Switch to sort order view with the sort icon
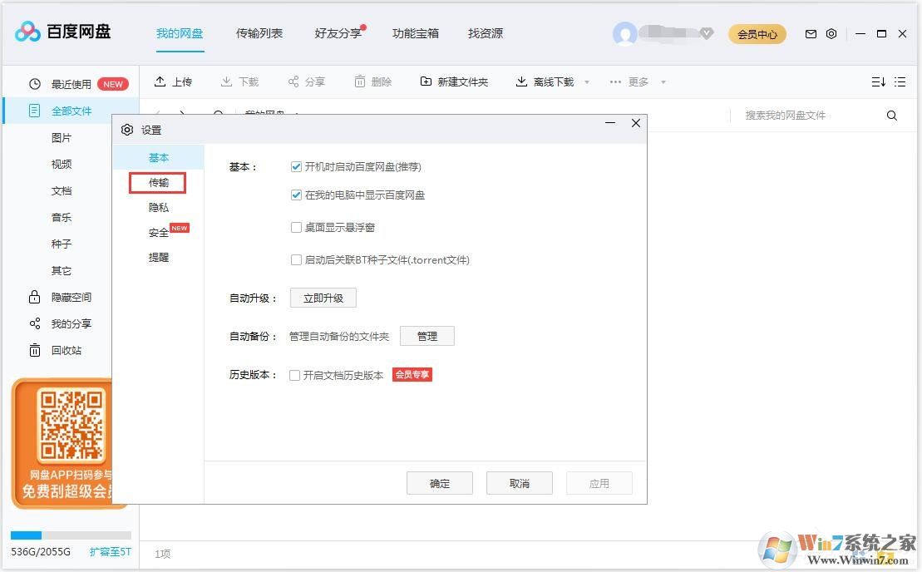922x572 pixels. [x=877, y=81]
